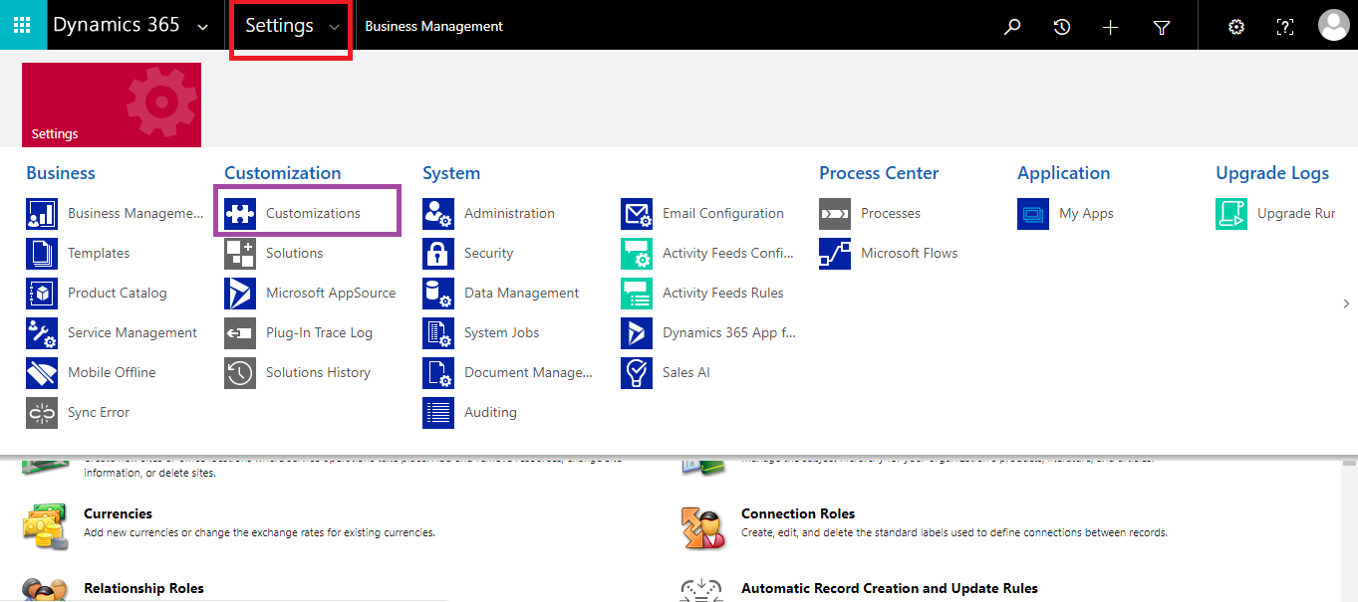Open the Auditing link
Viewport: 1358px width, 602px height.
click(x=490, y=412)
